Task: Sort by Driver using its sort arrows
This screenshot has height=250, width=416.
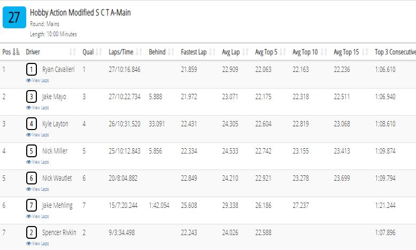Action: click(x=72, y=52)
